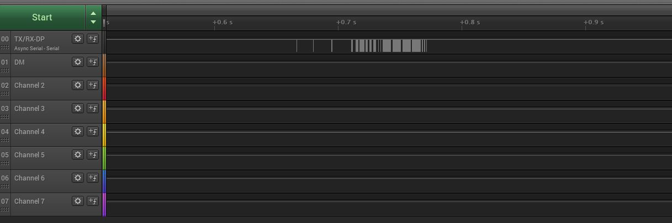This screenshot has width=672, height=223.
Task: Click the +0.8 s time ruler mark
Action: pos(470,23)
